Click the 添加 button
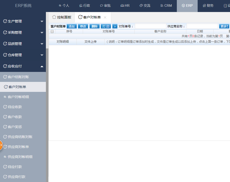 [71, 26]
